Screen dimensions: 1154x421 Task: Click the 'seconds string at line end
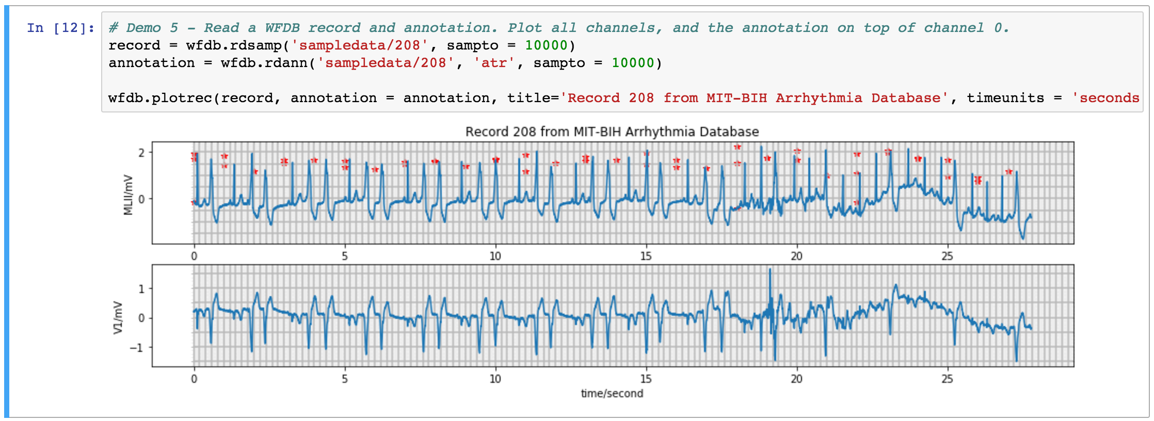pos(1105,98)
